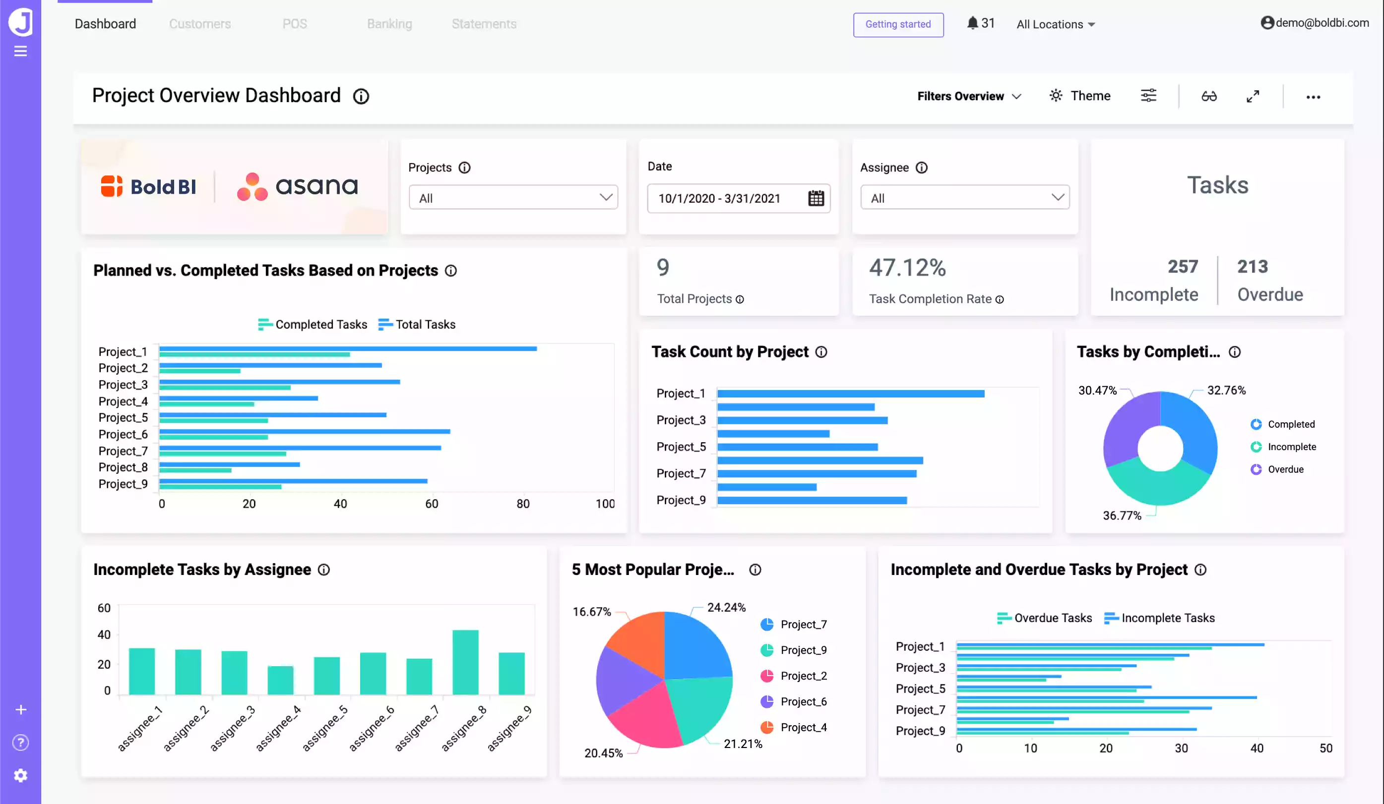Click the fullscreen expand icon
Image resolution: width=1384 pixels, height=804 pixels.
coord(1253,96)
